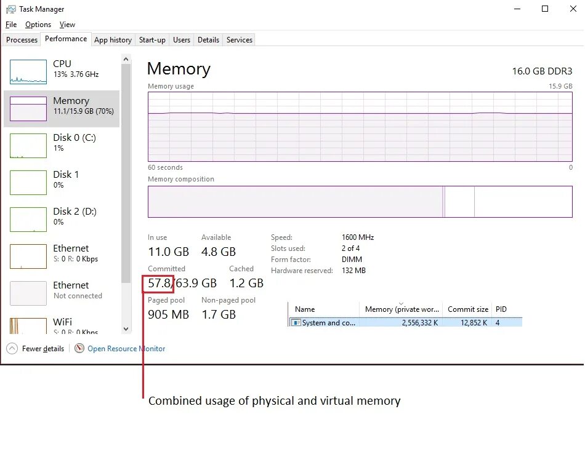This screenshot has height=457, width=585.
Task: Switch to the App history tab
Action: (x=113, y=40)
